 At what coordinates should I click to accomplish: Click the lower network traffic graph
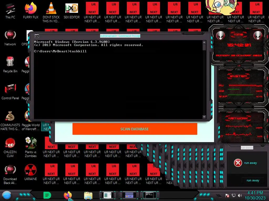coord(239,135)
